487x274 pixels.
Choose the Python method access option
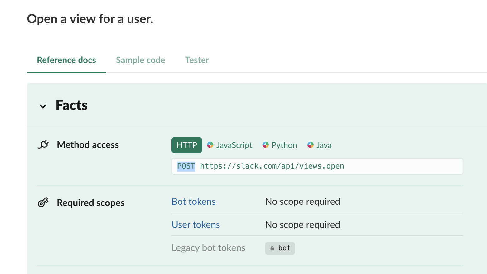[284, 145]
